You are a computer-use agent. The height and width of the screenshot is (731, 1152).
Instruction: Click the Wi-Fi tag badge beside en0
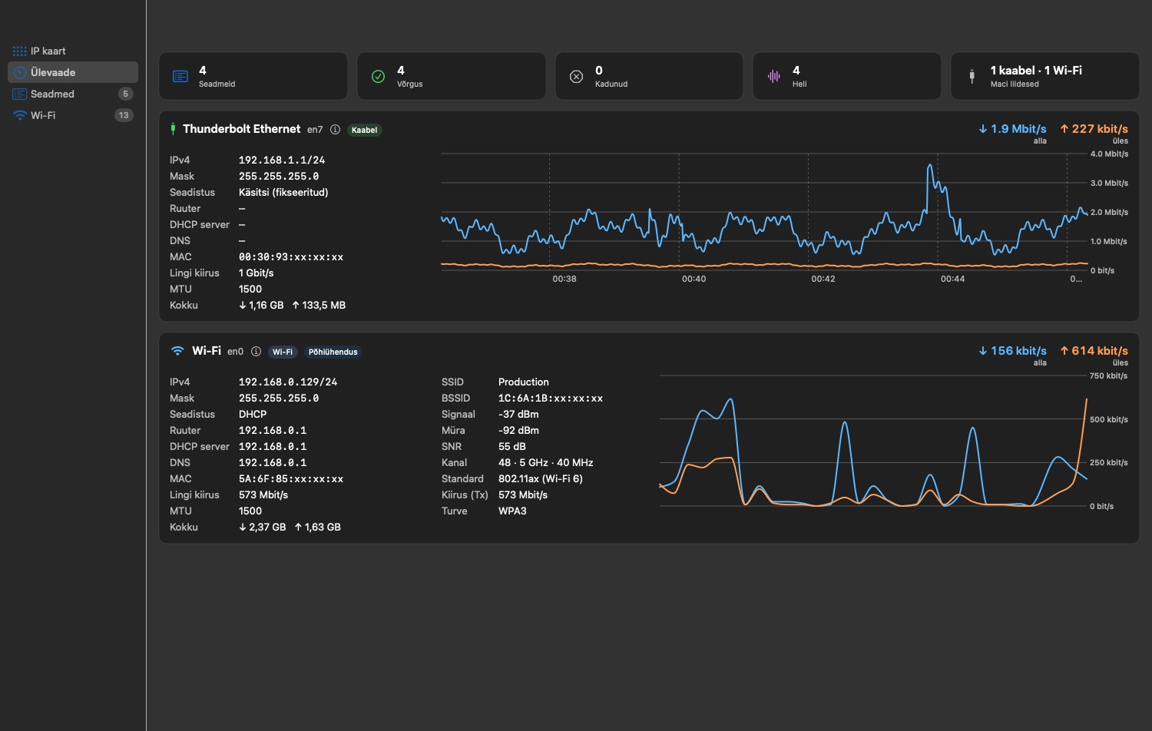[283, 352]
